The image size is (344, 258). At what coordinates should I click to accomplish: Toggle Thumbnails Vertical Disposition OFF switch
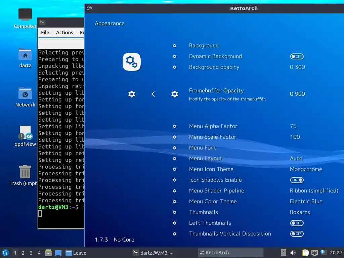pyautogui.click(x=297, y=234)
